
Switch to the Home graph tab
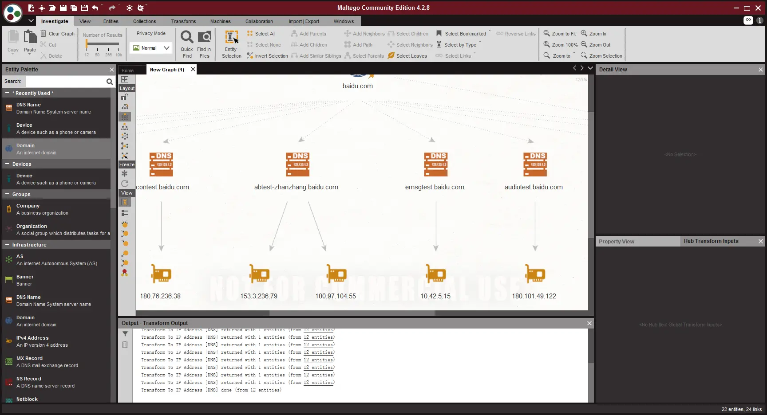coord(127,70)
